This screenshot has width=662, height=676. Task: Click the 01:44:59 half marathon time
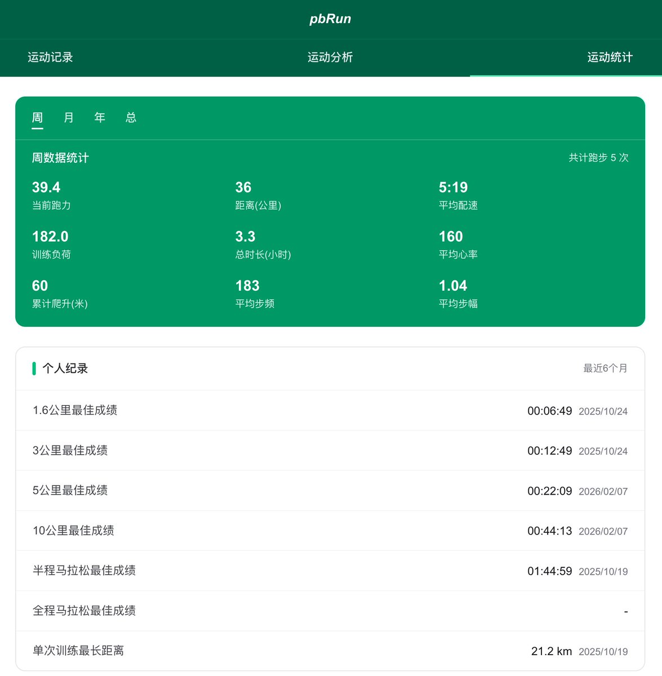549,571
